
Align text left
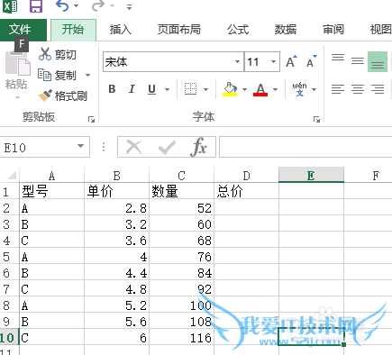click(x=338, y=89)
